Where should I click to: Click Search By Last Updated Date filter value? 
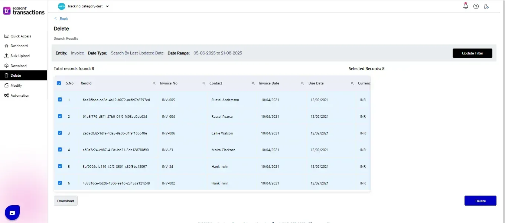[137, 53]
